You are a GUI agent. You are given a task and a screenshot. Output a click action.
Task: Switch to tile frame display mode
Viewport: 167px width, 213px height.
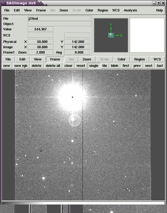105,66
